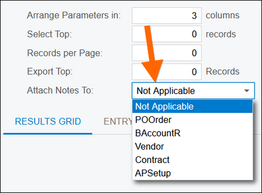Click the Attach Notes To label
Viewport: 262px width, 193px height.
tap(60, 90)
